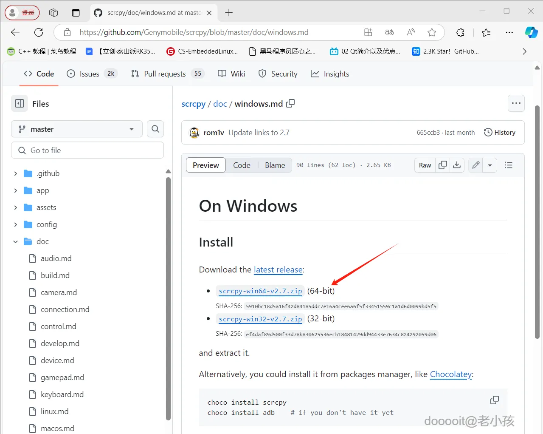The image size is (543, 434).
Task: Open a new tab with plus icon
Action: 229,13
